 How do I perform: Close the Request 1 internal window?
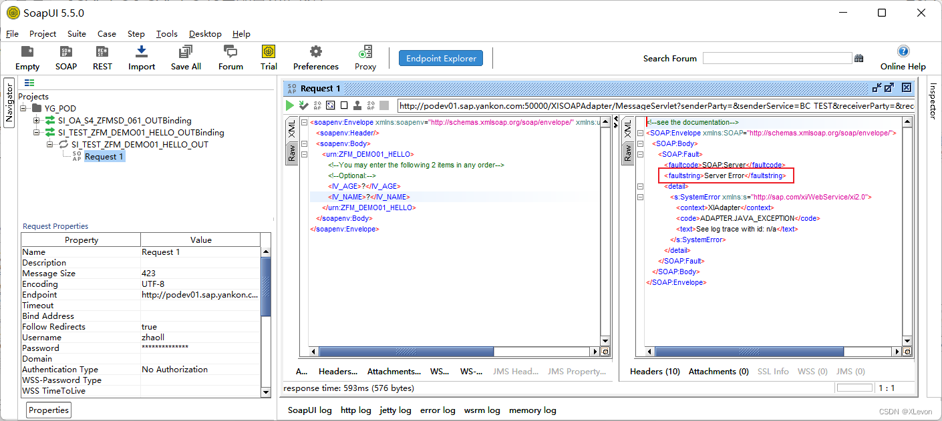click(x=907, y=87)
